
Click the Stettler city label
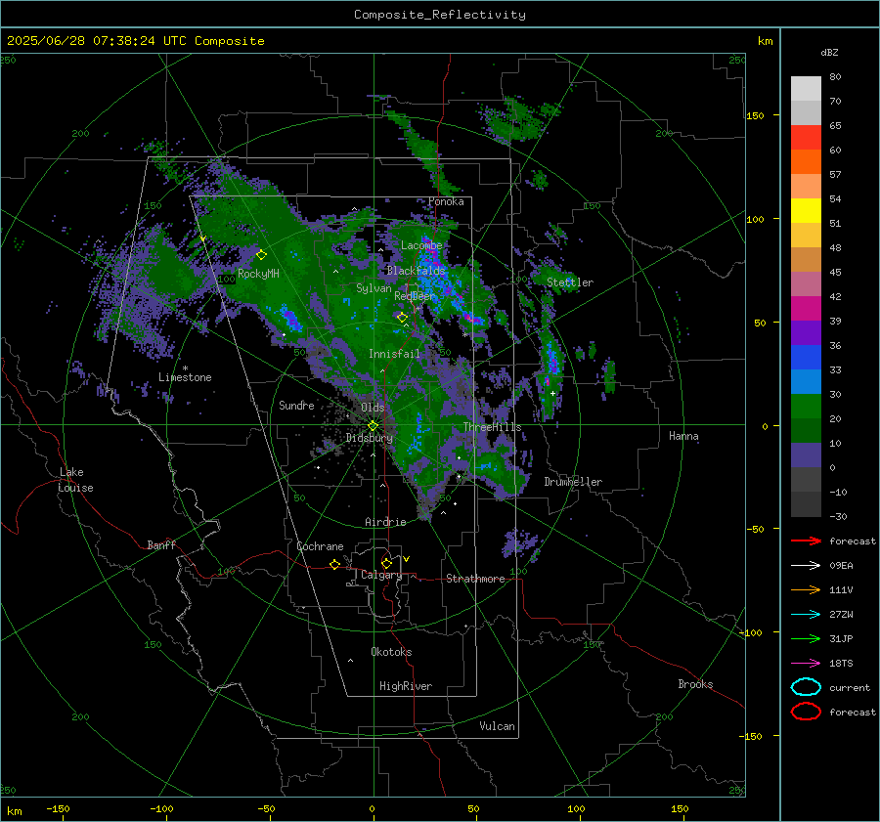point(570,282)
